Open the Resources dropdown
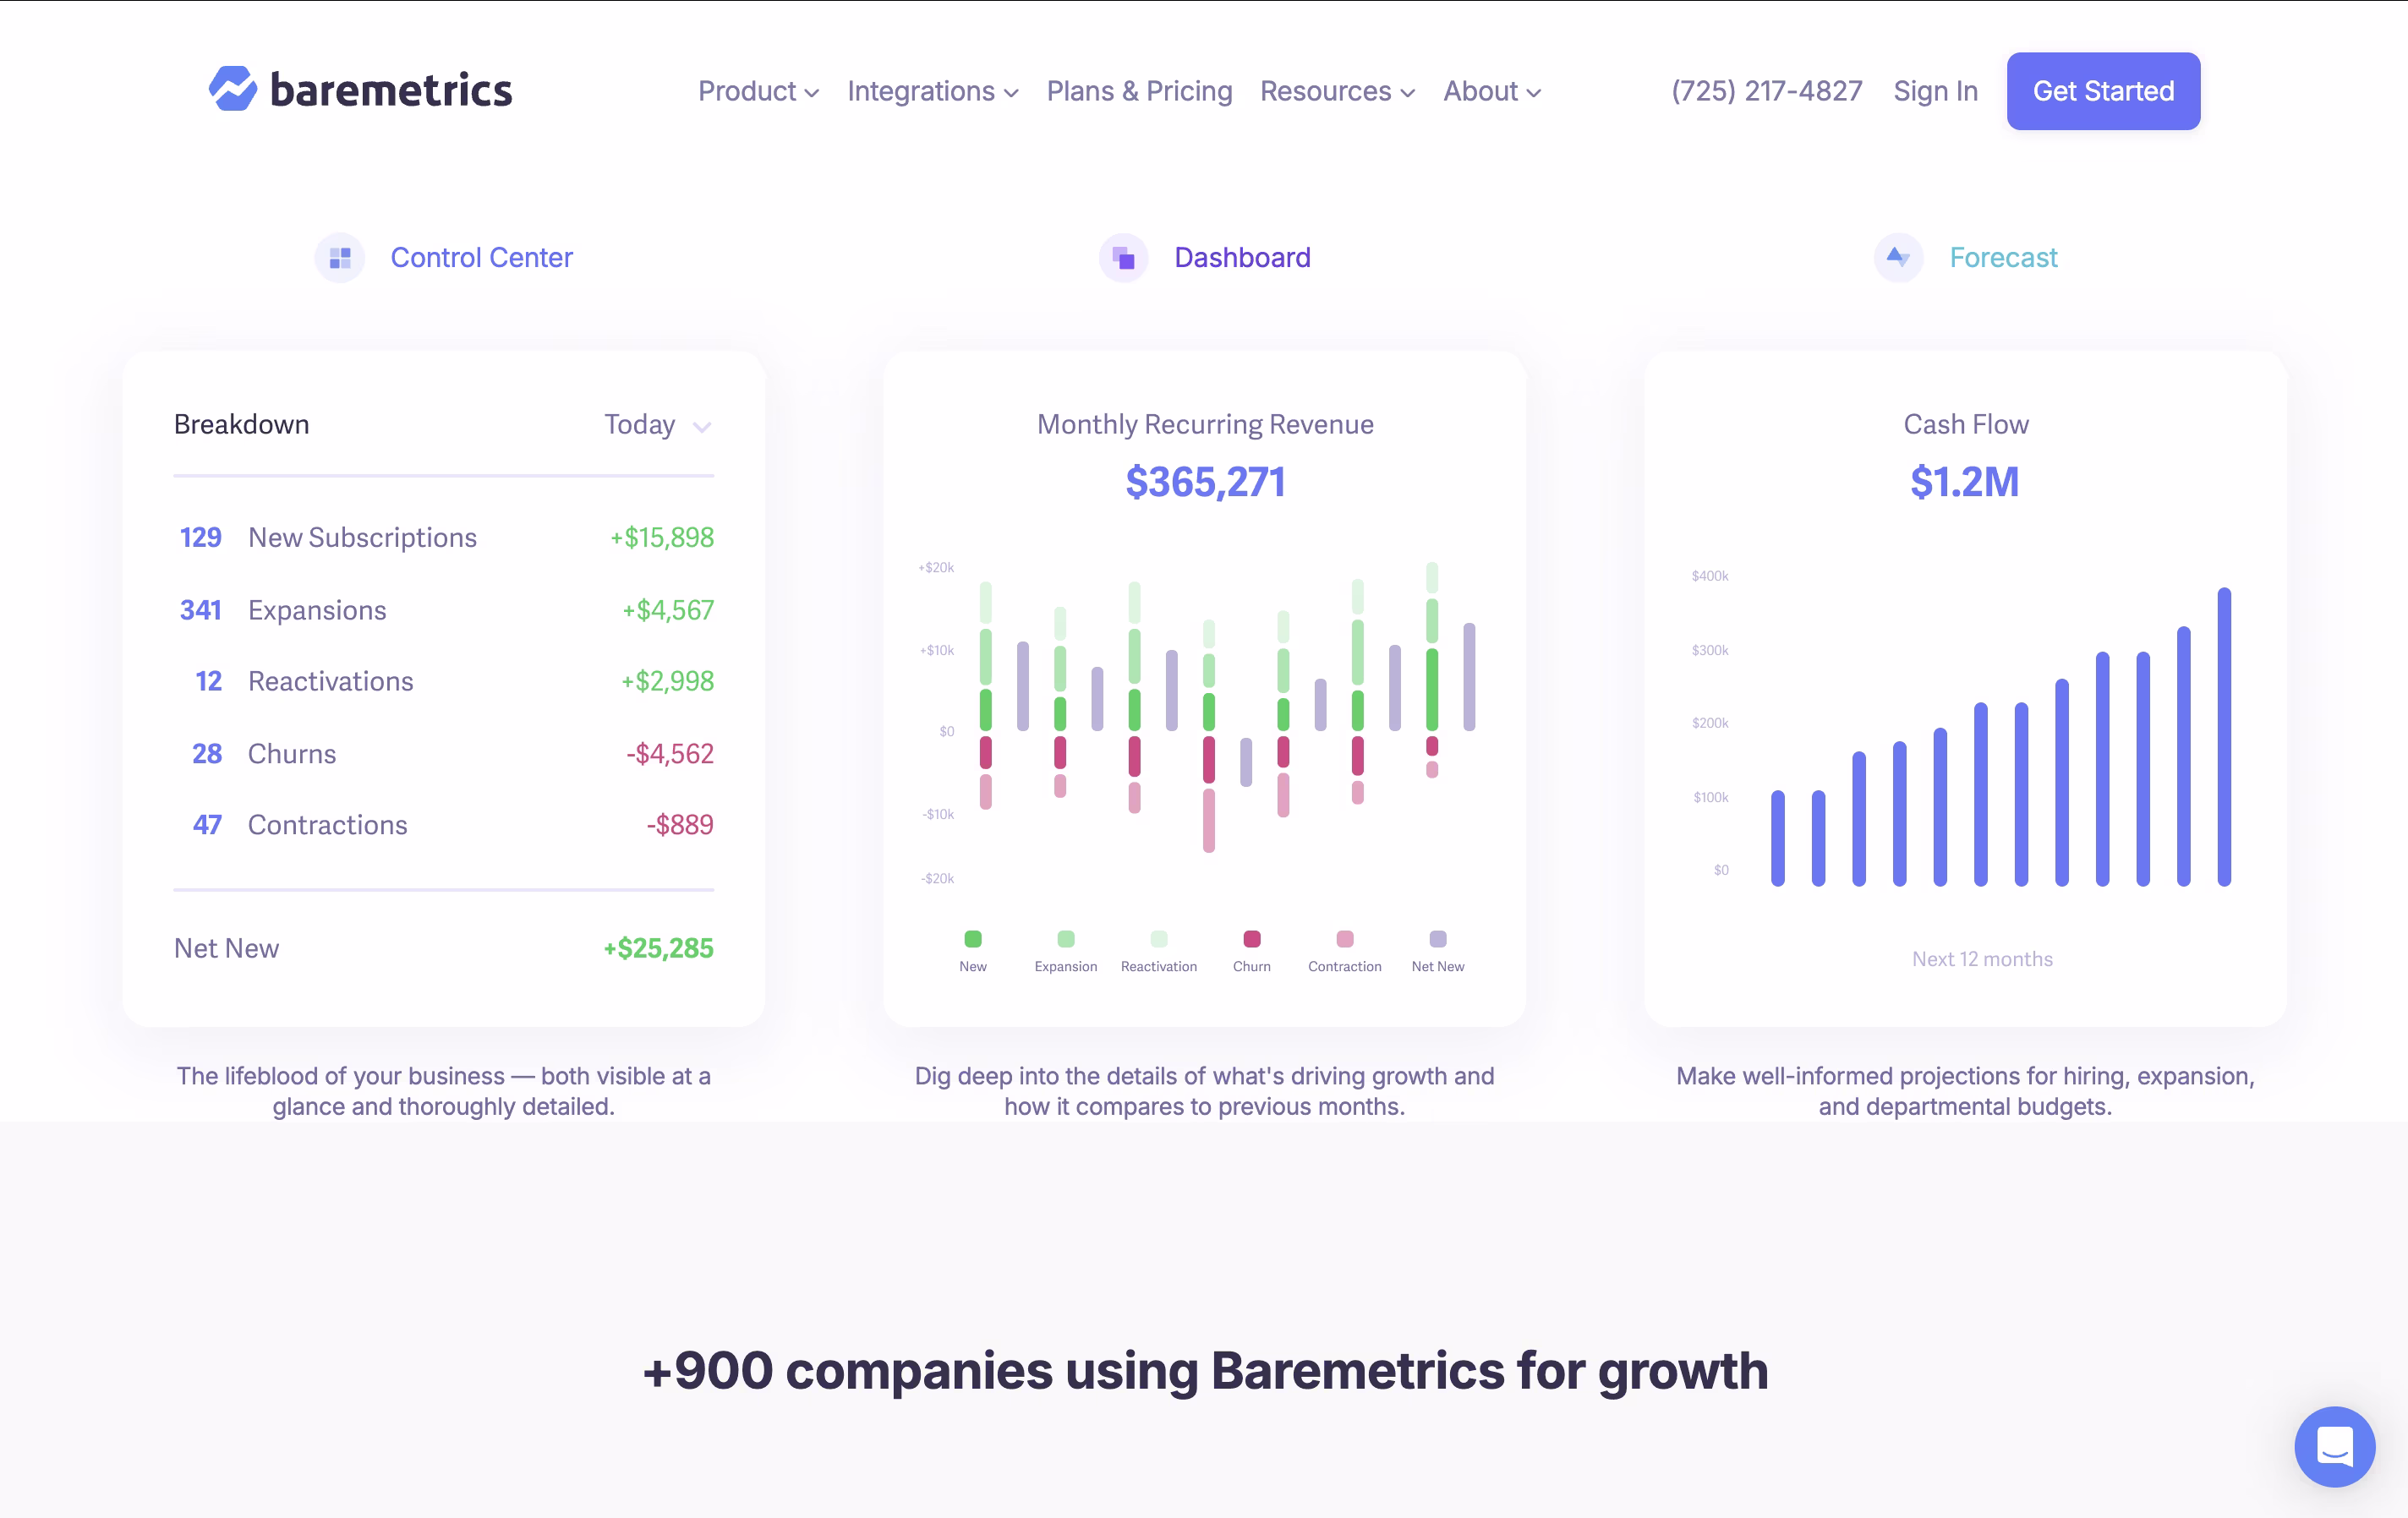This screenshot has height=1518, width=2408. [1337, 91]
